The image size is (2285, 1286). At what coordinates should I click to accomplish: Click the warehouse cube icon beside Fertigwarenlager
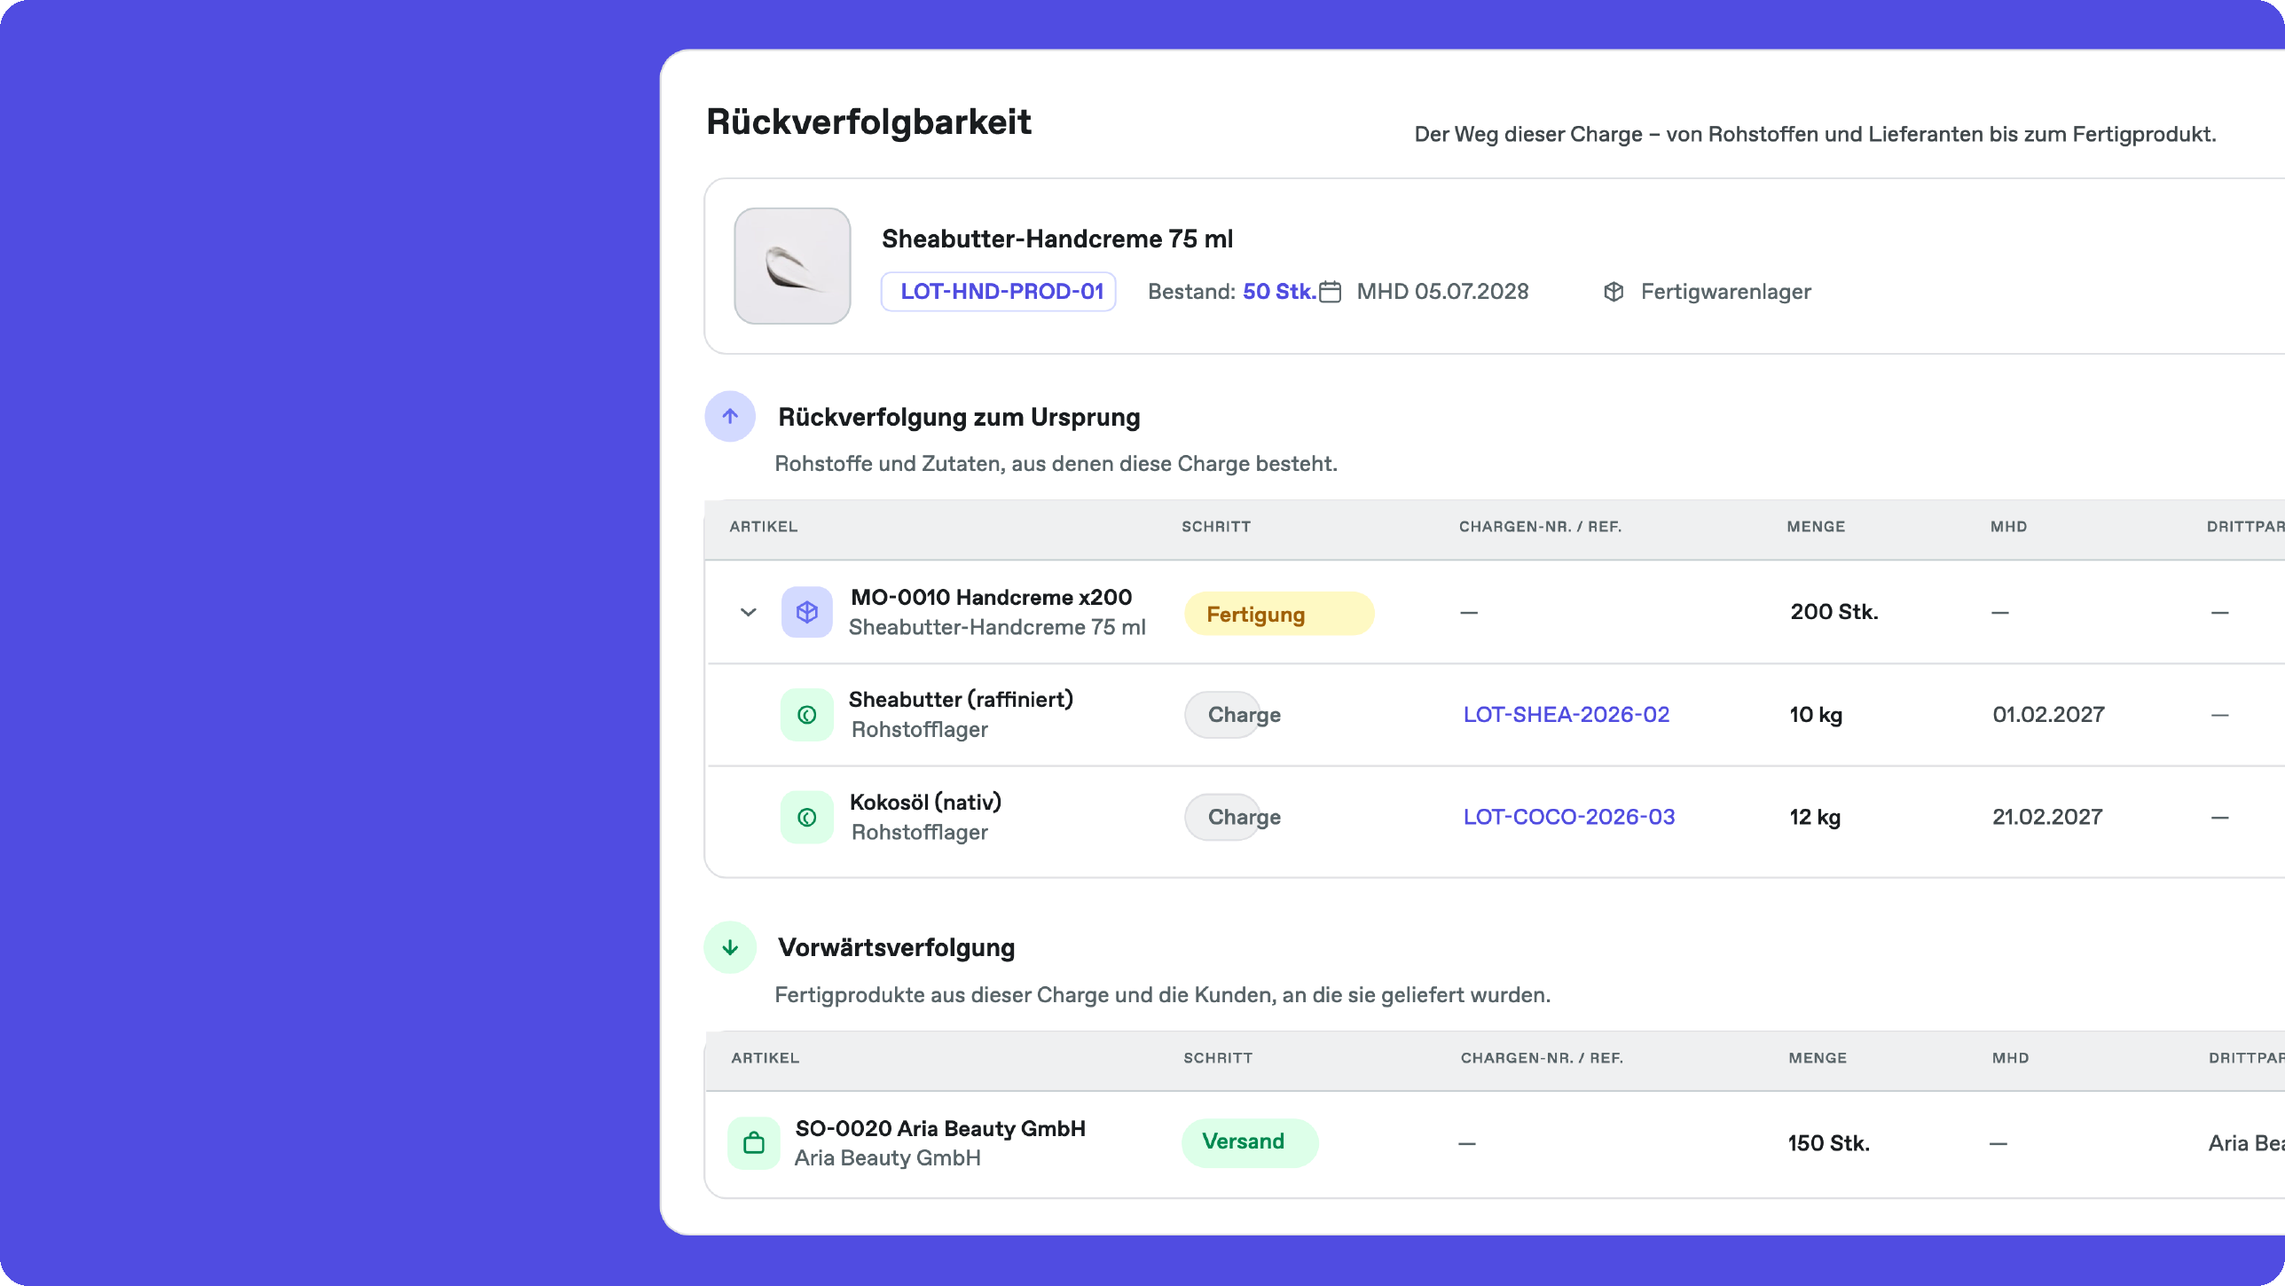click(1614, 292)
